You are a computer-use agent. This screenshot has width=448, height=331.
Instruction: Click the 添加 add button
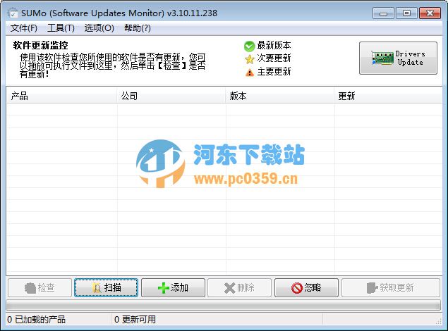tap(173, 287)
